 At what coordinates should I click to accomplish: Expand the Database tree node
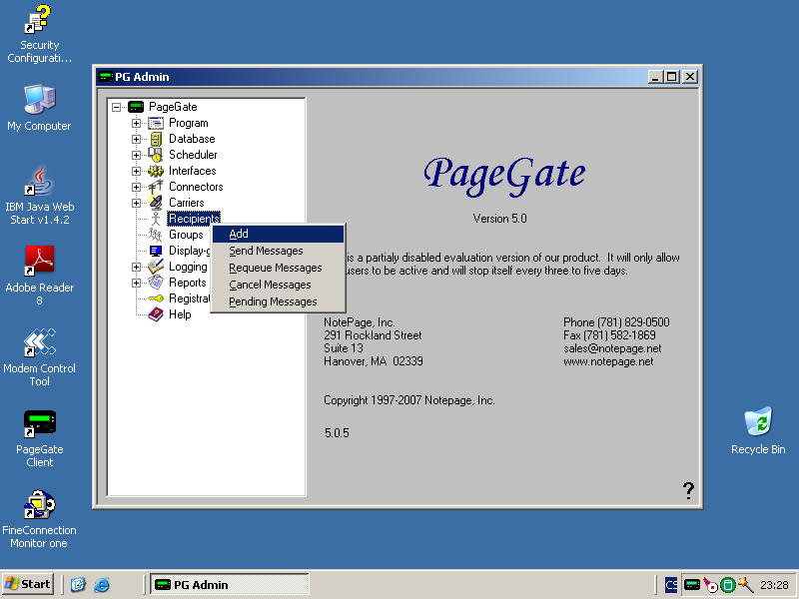click(136, 139)
